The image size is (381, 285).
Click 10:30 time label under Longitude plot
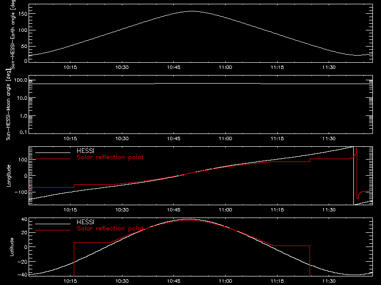point(122,210)
